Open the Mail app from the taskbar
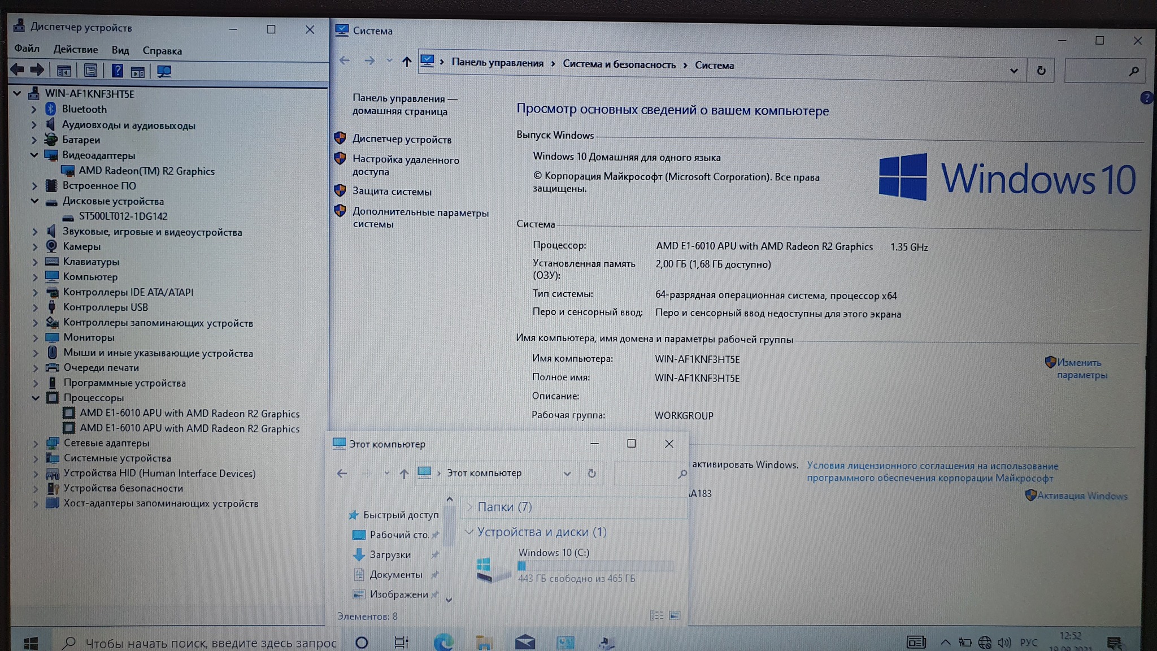This screenshot has height=651, width=1157. click(x=525, y=643)
